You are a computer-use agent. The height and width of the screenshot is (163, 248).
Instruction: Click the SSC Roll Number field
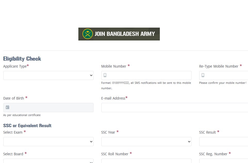pyautogui.click(x=146, y=161)
